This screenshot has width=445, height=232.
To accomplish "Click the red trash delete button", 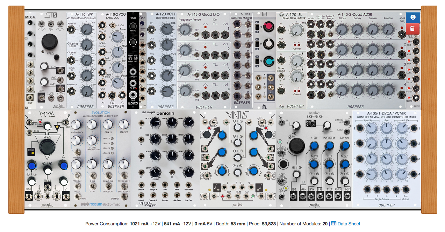I will [413, 29].
